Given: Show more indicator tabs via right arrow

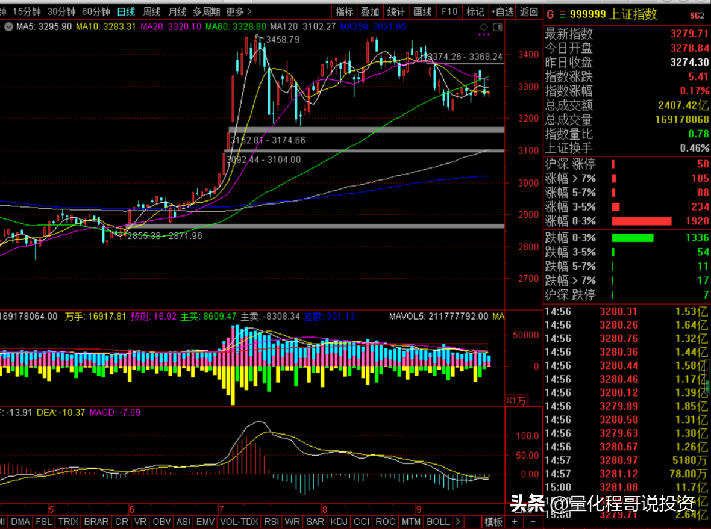Looking at the screenshot, I should (458, 522).
